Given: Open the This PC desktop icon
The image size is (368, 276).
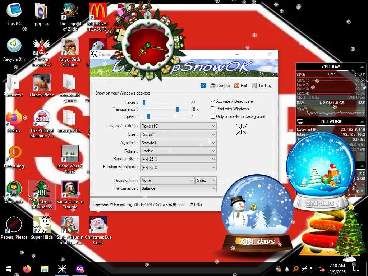Looking at the screenshot, I should [14, 14].
